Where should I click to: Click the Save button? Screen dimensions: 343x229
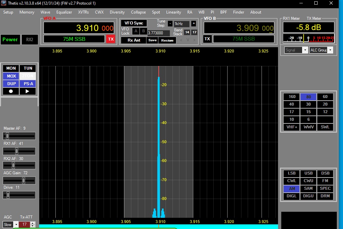152,40
